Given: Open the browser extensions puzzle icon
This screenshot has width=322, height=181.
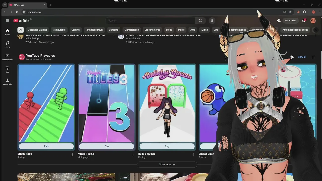Looking at the screenshot, I should coord(305,12).
